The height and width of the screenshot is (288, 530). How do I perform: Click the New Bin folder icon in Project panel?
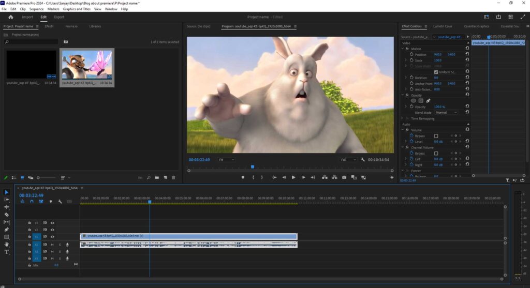tap(157, 177)
